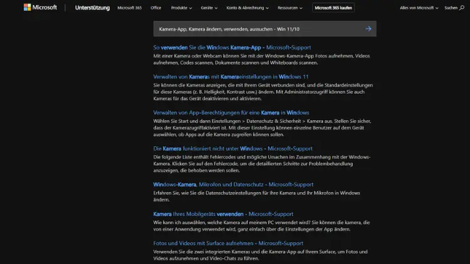Open 'So verwenden Sie die Windows Kamera-App' result
This screenshot has width=470, height=264.
(x=232, y=48)
